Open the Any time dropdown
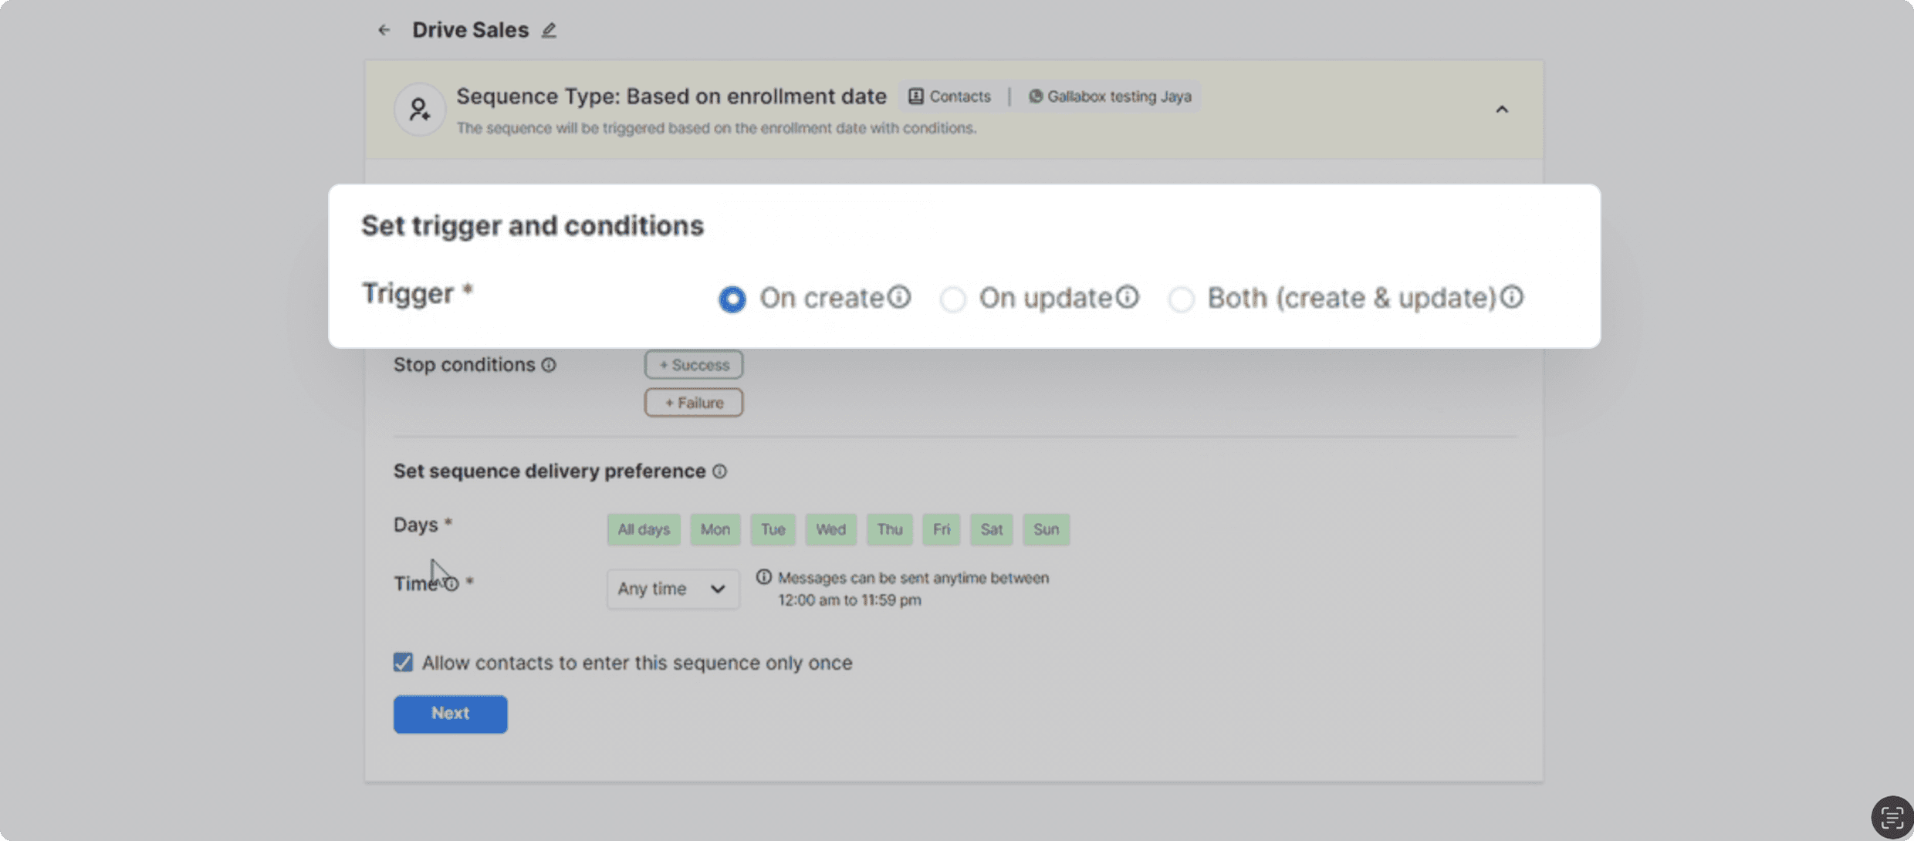The width and height of the screenshot is (1914, 841). tap(672, 589)
